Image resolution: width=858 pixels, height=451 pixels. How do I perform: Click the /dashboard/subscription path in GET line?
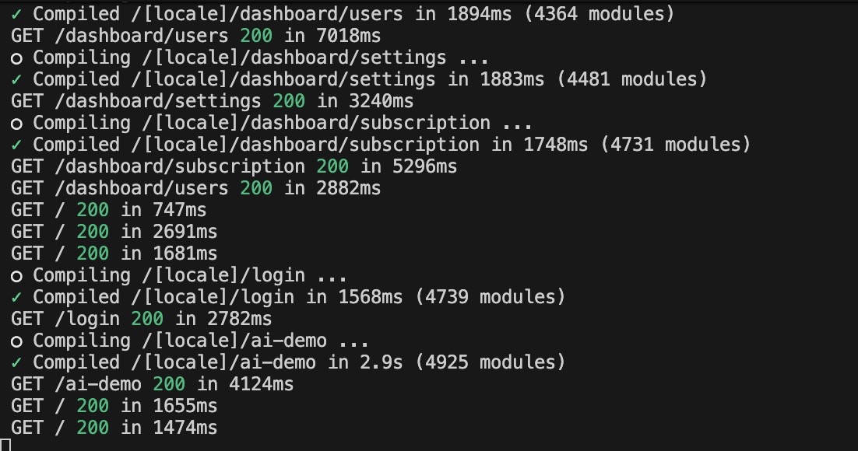pos(180,166)
